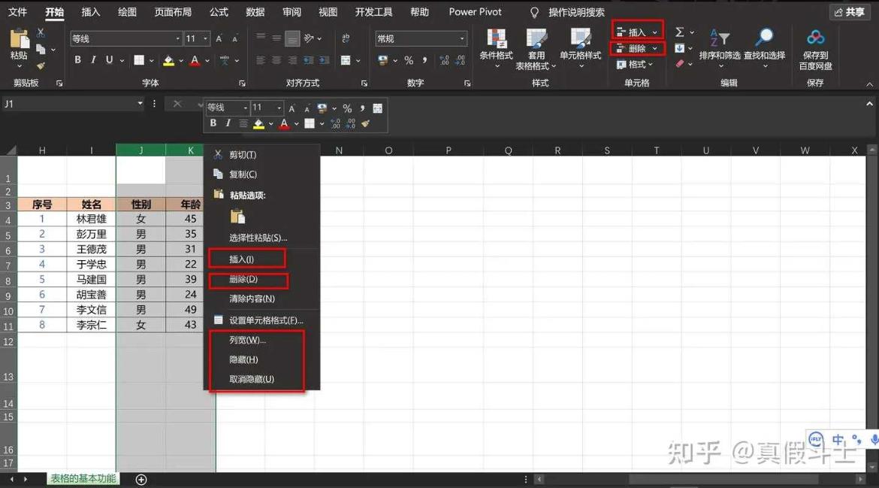Open Conditional Formatting (条件格式)
879x488 pixels.
[496, 47]
